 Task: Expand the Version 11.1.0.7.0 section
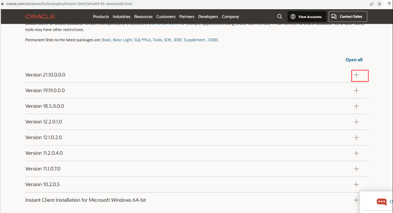click(x=356, y=169)
